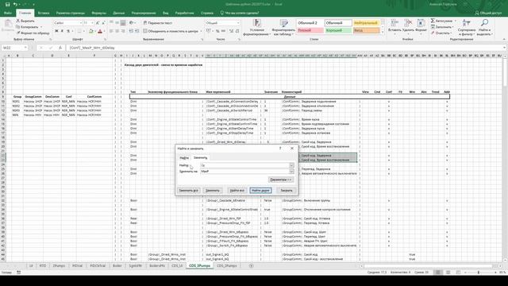Click the AutoSum (Автосумма) sigma icon
This screenshot has height=286, width=508.
433,21
